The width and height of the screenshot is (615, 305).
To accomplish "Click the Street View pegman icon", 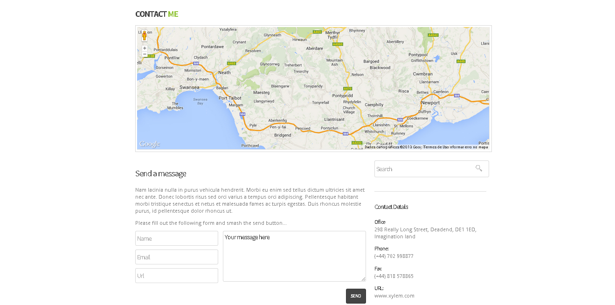I will [x=145, y=35].
